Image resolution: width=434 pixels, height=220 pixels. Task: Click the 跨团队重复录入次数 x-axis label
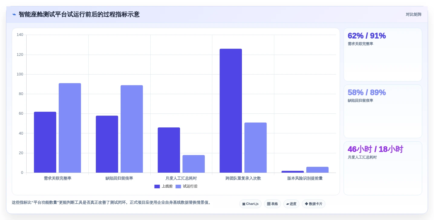[243, 178]
